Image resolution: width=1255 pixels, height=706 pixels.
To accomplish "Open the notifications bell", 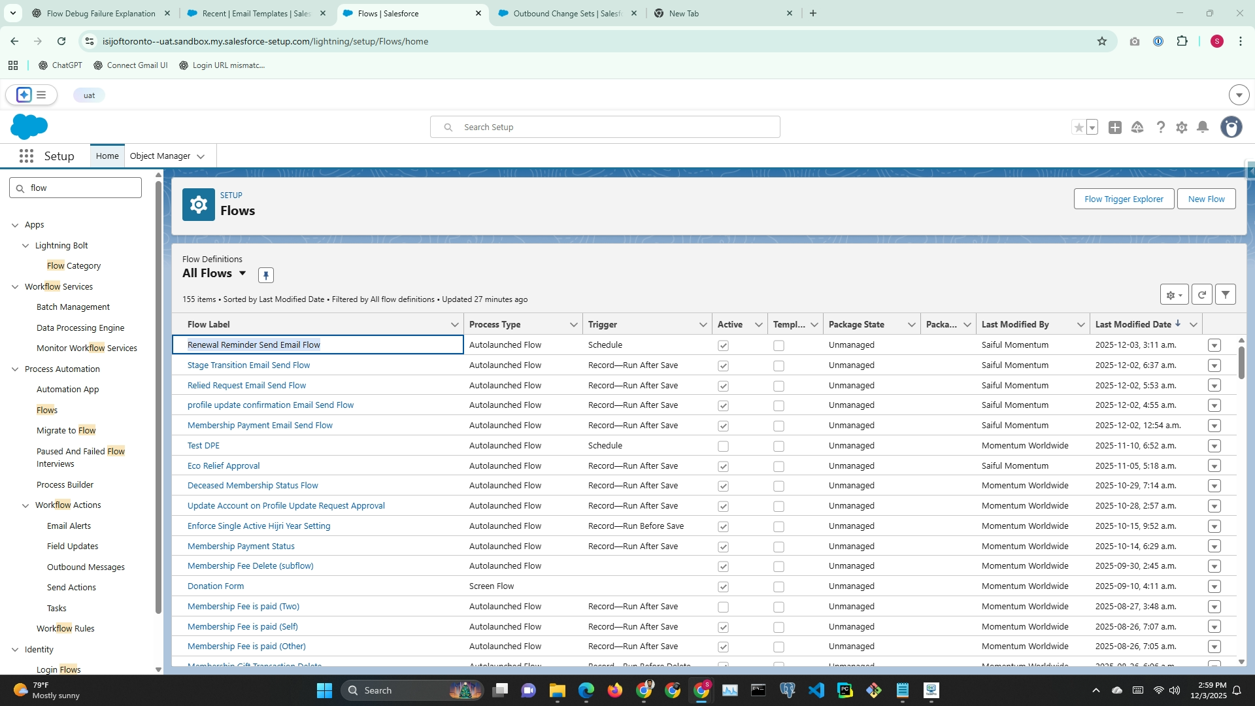I will [x=1202, y=127].
